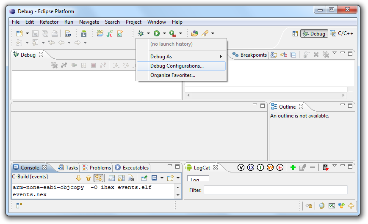368x224 pixels.
Task: Switch to the Executables tab
Action: pyautogui.click(x=132, y=167)
